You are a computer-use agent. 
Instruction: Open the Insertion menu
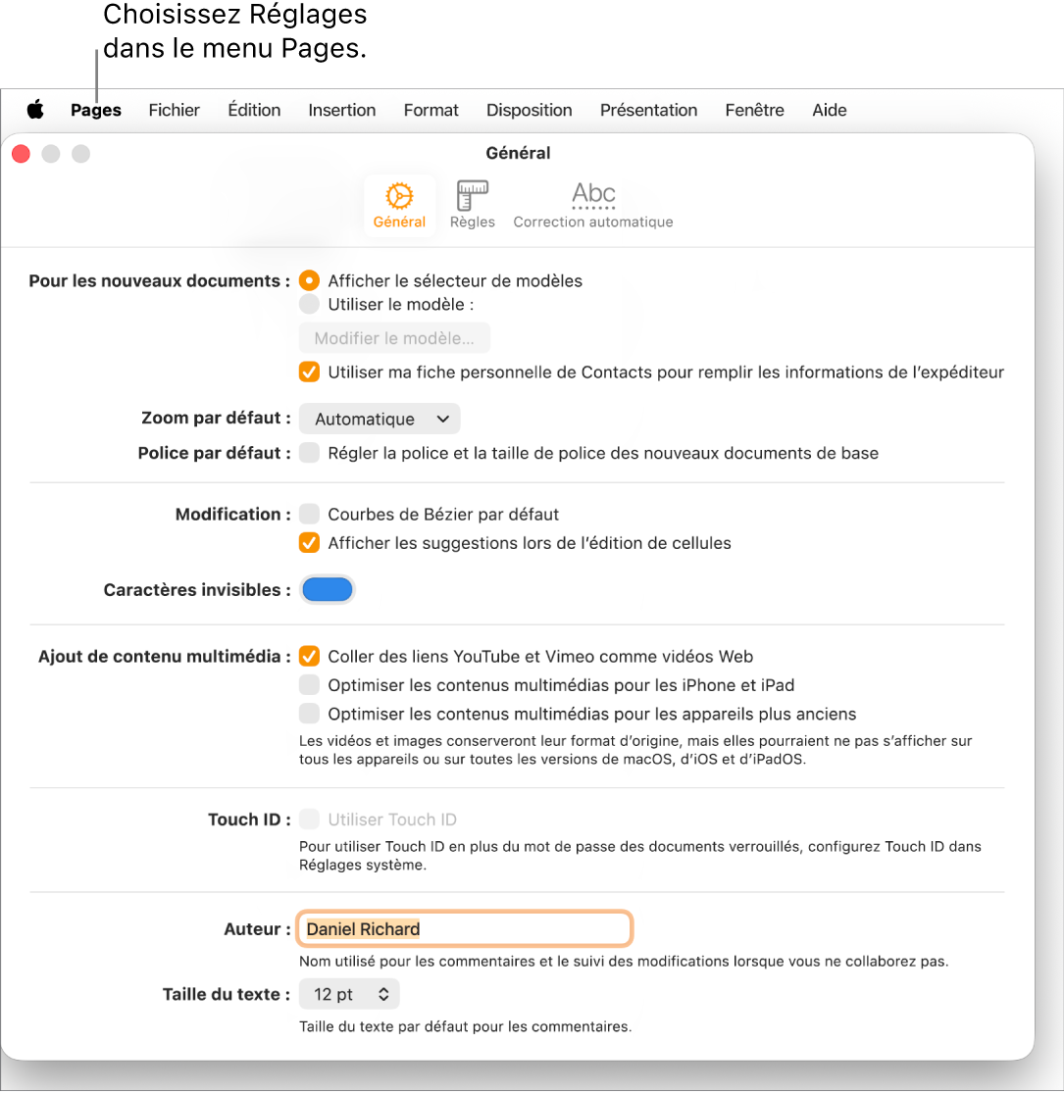click(341, 110)
